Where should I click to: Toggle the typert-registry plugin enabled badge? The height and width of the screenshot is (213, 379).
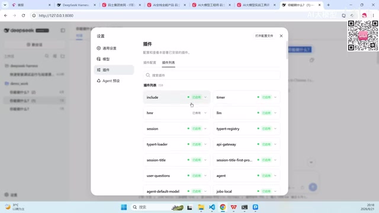[266, 128]
